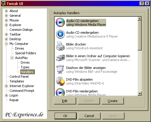Expand the General tree node
Viewport: 151px width, 122px height.
(x=6, y=16)
